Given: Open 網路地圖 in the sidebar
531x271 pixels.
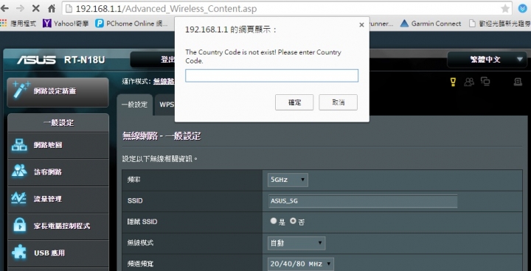Looking at the screenshot, I should (58, 145).
